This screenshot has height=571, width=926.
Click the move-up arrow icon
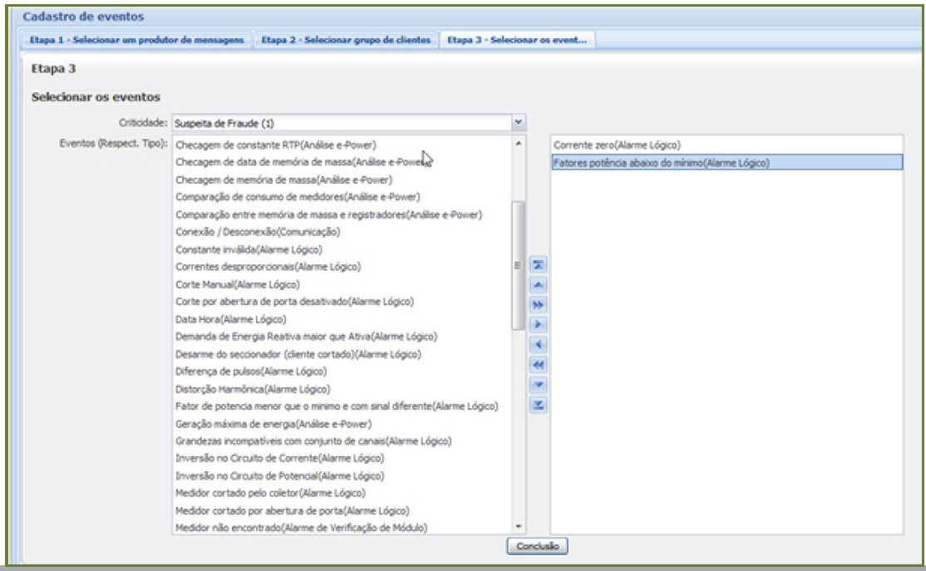coord(538,284)
